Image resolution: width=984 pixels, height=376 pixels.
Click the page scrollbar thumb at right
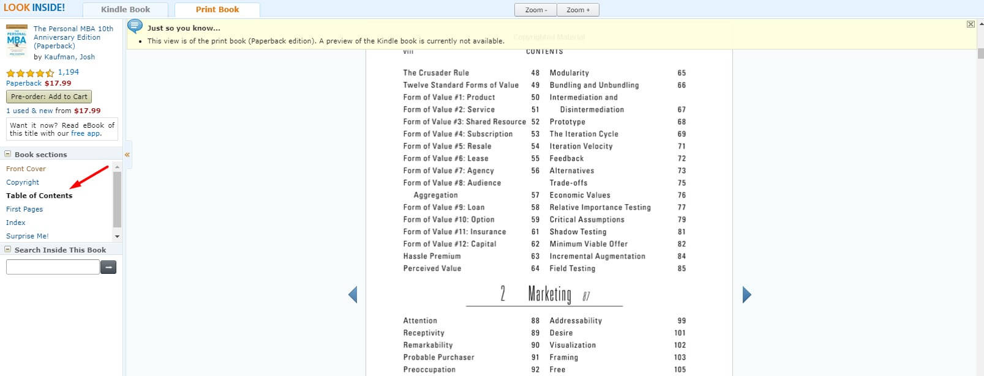[980, 54]
